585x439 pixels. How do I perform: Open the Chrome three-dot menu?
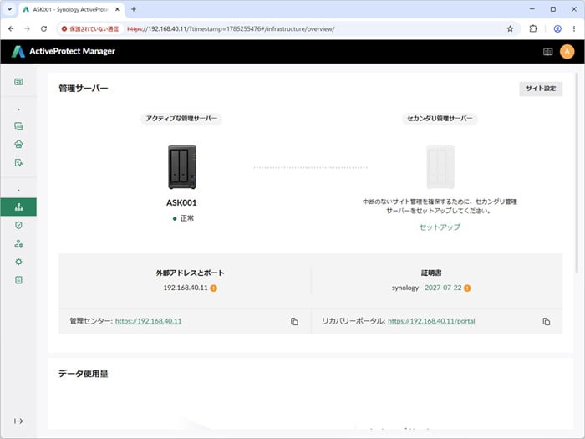point(574,28)
